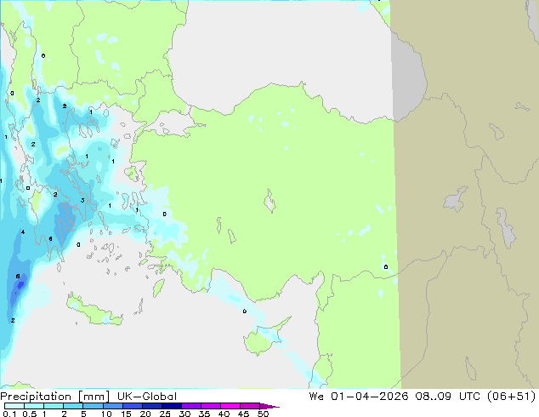The width and height of the screenshot is (539, 417).
Task: Click the legend tick label '30'
Action: tap(184, 414)
